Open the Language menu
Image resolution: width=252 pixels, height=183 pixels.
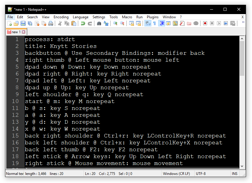tap(81, 17)
